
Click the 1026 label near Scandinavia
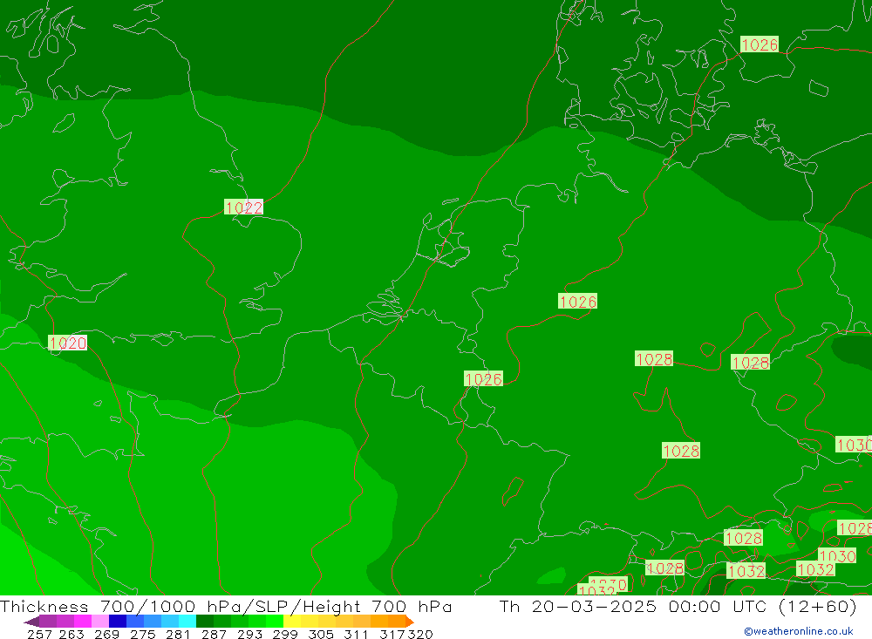point(760,44)
